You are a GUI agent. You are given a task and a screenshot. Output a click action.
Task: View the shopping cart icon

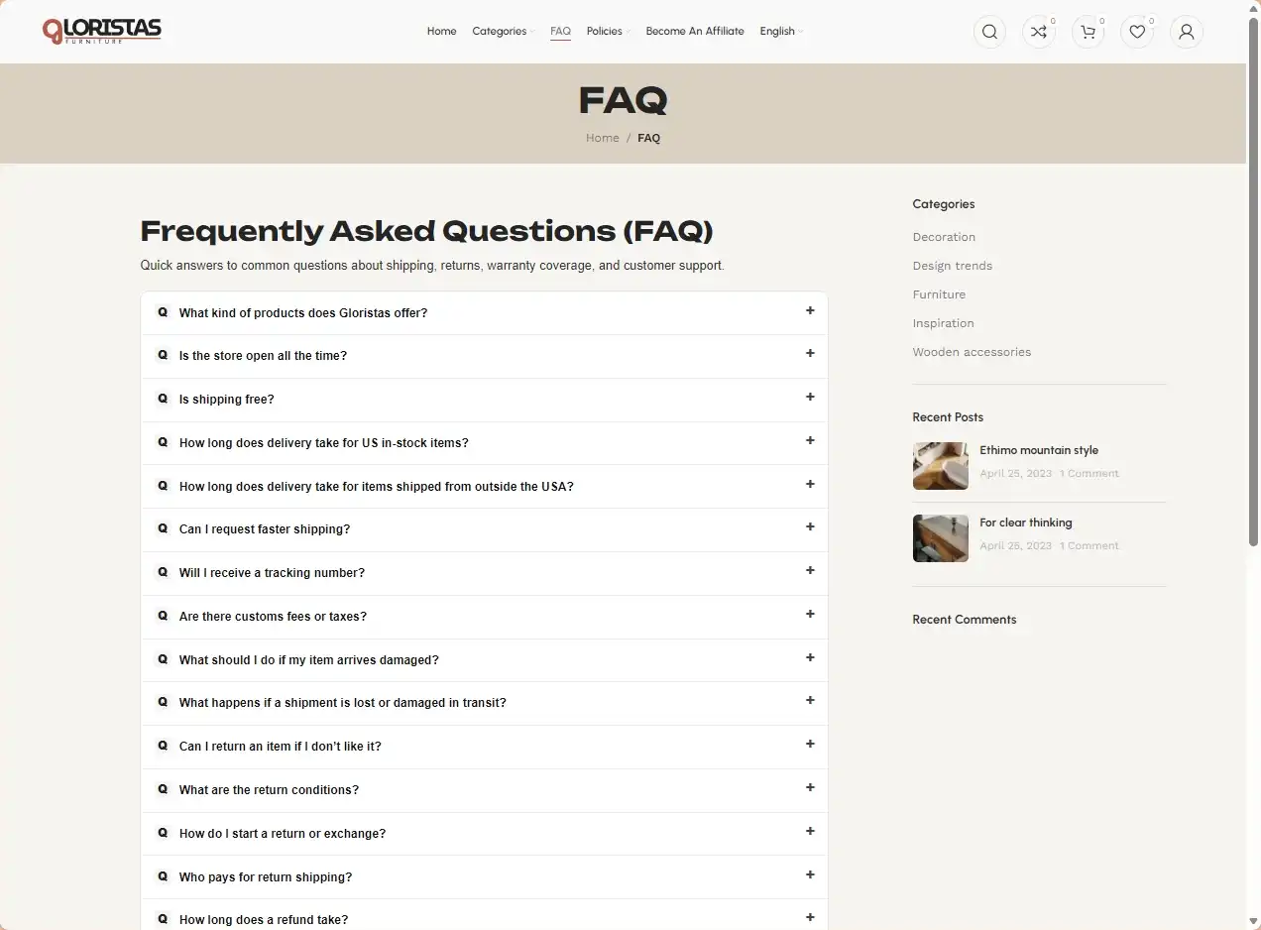click(x=1088, y=32)
